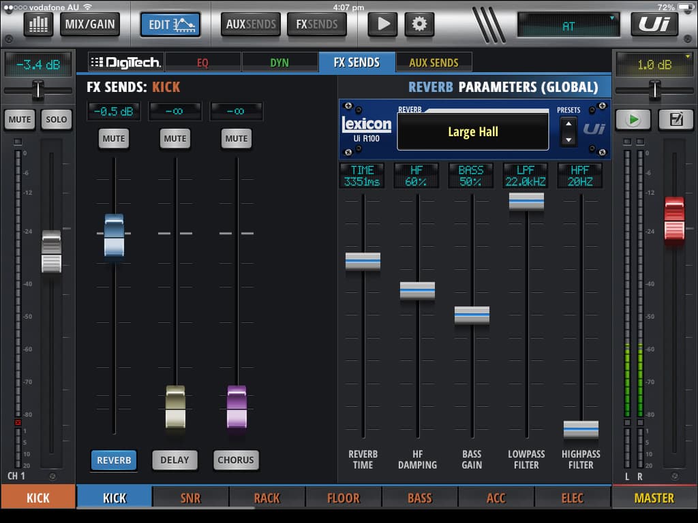Switch to the FLOOR channel
The width and height of the screenshot is (698, 523).
click(x=344, y=498)
